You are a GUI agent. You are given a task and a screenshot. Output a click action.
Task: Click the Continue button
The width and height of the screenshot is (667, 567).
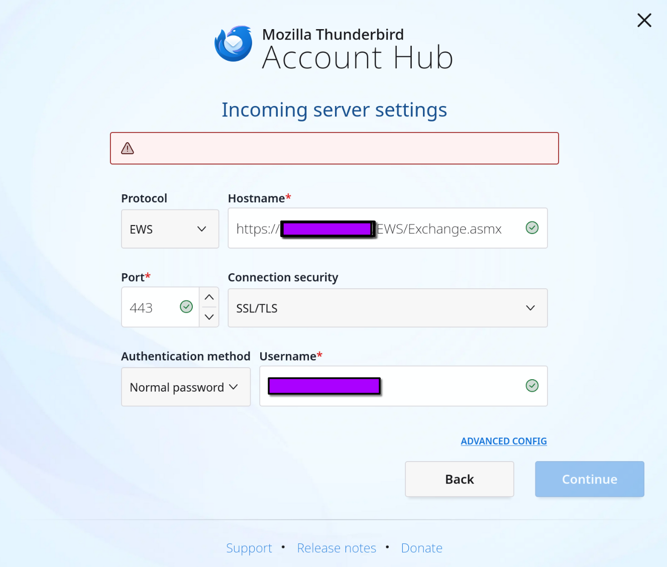tap(590, 479)
